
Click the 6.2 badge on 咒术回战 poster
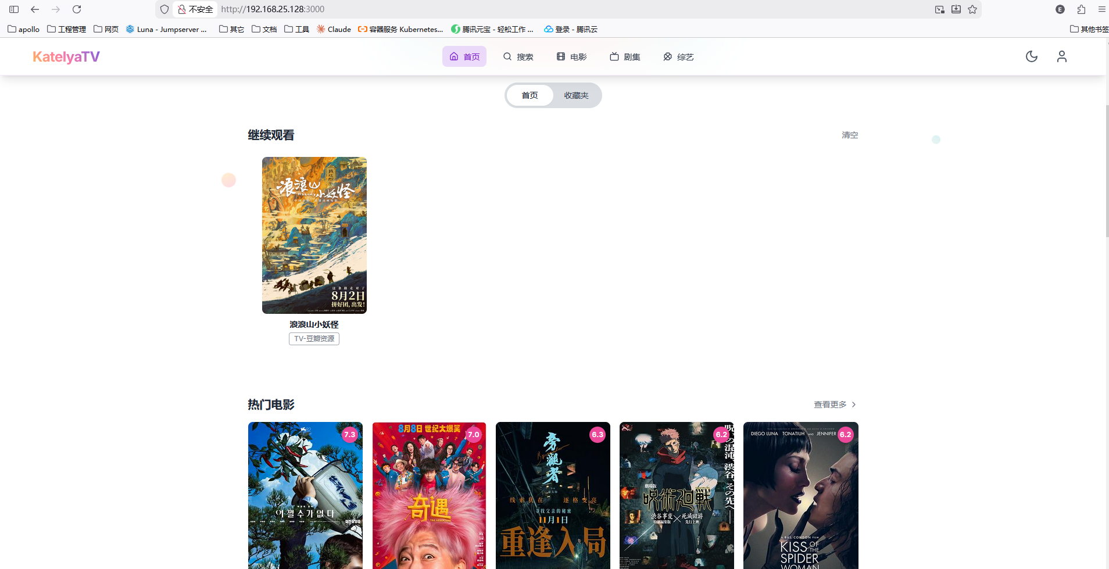point(721,435)
